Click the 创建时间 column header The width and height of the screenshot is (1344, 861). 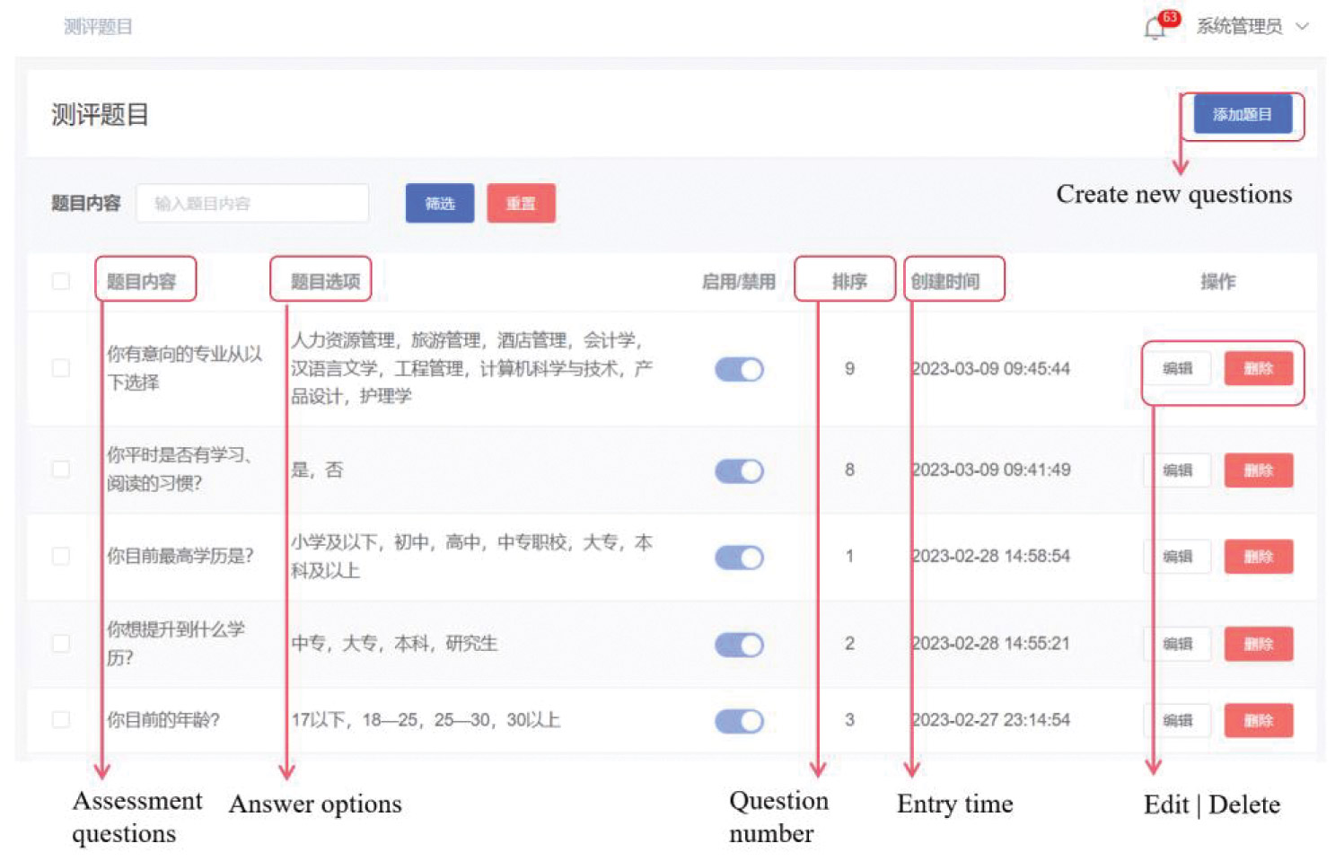(x=945, y=282)
